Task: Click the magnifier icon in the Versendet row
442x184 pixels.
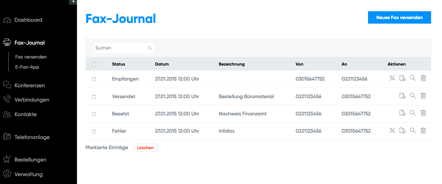Action: point(413,96)
